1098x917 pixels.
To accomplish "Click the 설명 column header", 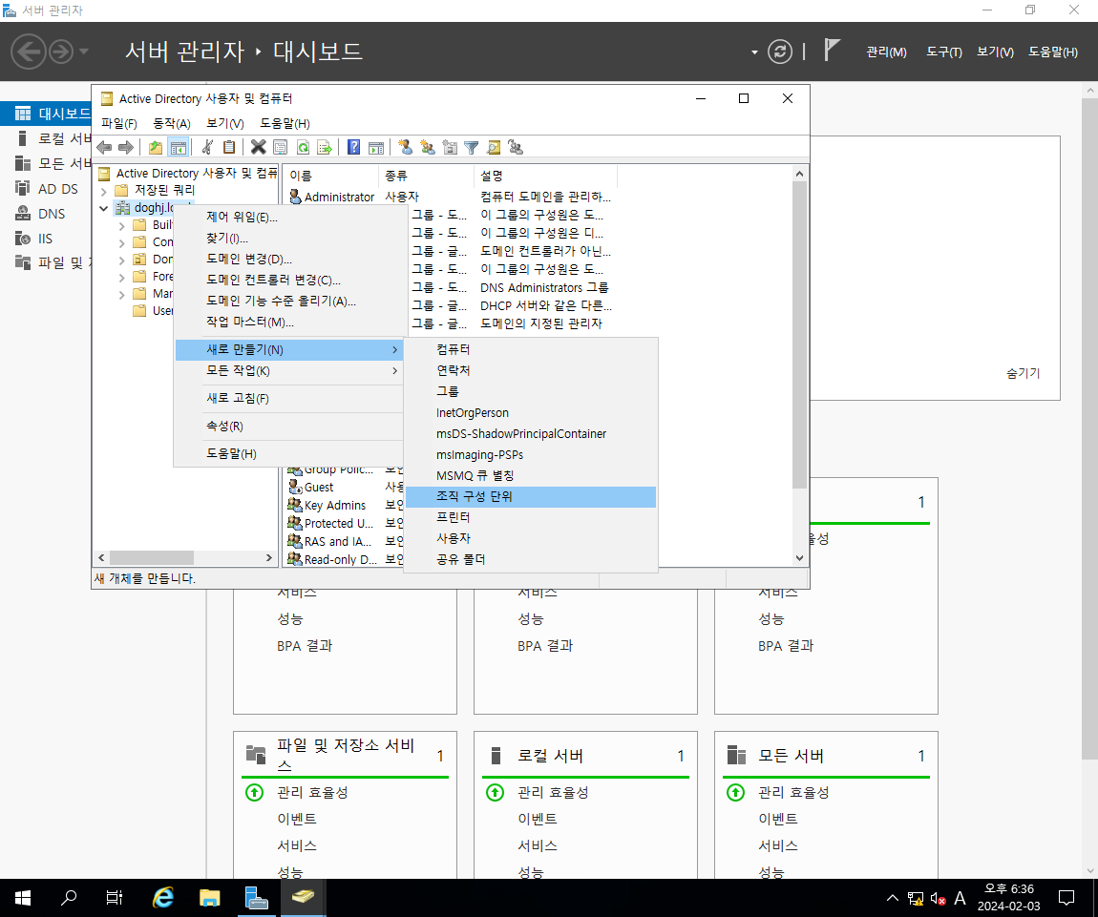I will pyautogui.click(x=545, y=176).
